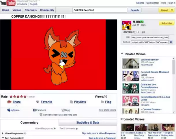Expand the Video Responses section
176x139 pixels.
coord(3,133)
